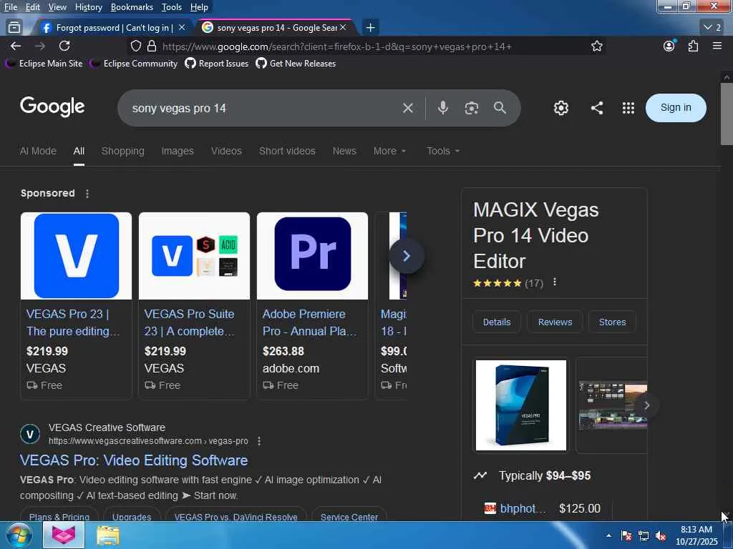The height and width of the screenshot is (549, 733).
Task: Open the File menu
Action: coord(10,7)
